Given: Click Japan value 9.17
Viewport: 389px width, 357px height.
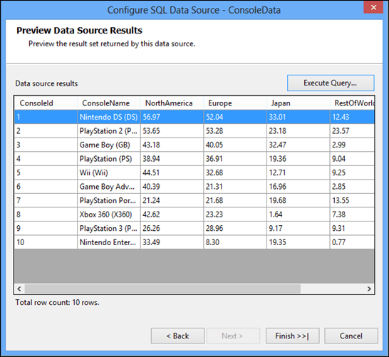Looking at the screenshot, I should (x=299, y=228).
